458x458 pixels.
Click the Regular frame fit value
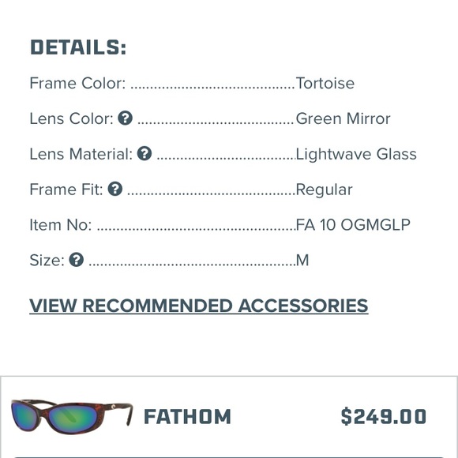pos(324,190)
